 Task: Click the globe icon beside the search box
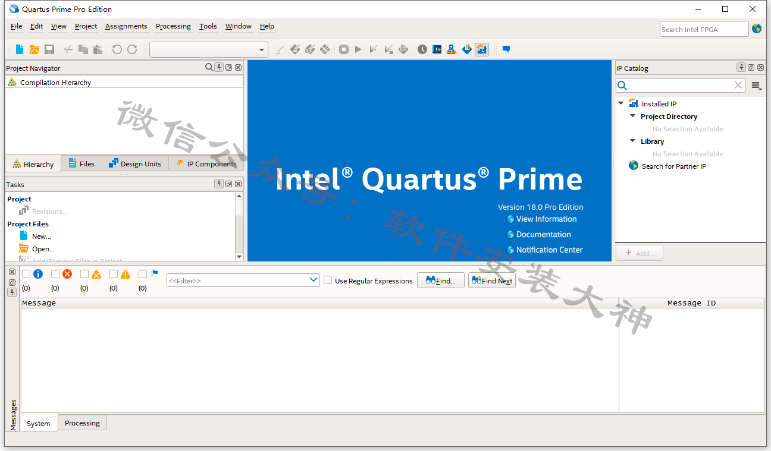757,29
